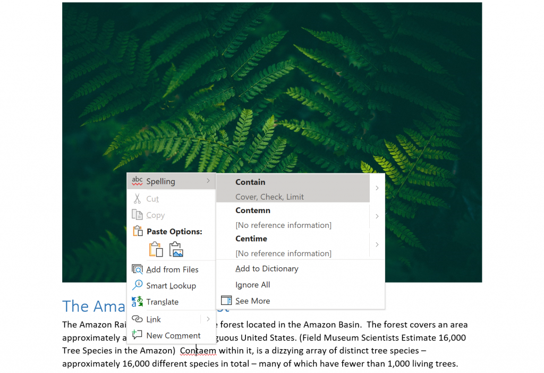Expand the arrow beside the Contain suggestion
544x373 pixels.
377,188
